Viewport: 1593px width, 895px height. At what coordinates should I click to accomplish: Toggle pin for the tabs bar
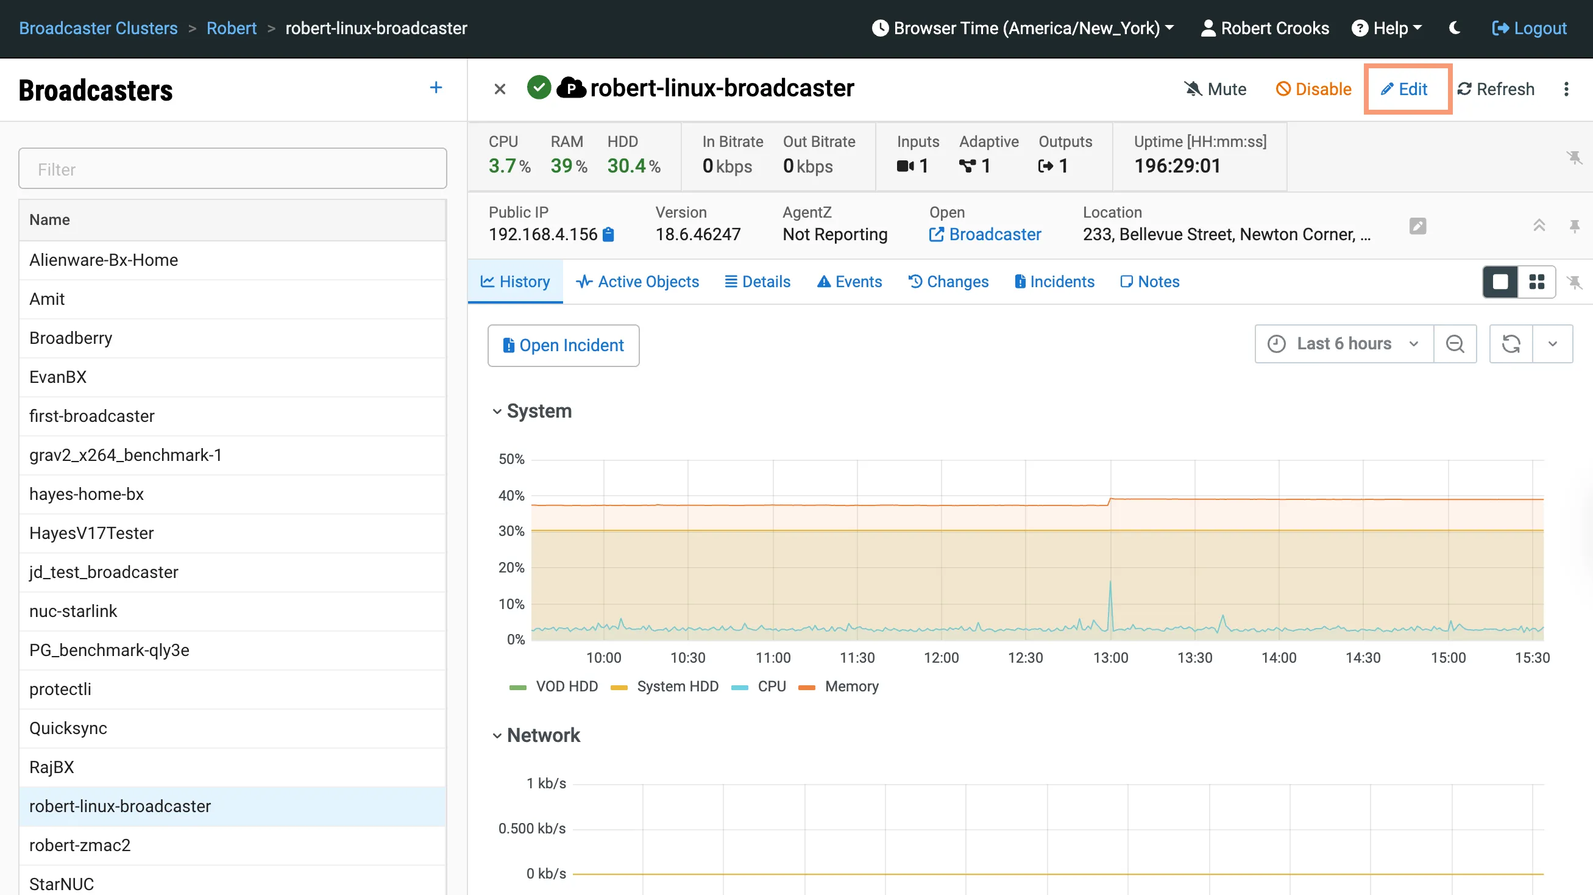[1575, 283]
